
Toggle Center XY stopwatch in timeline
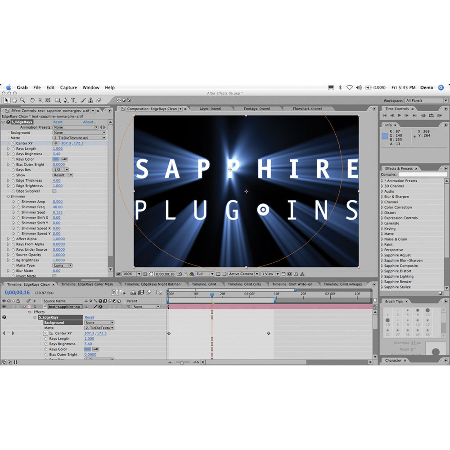click(x=45, y=333)
